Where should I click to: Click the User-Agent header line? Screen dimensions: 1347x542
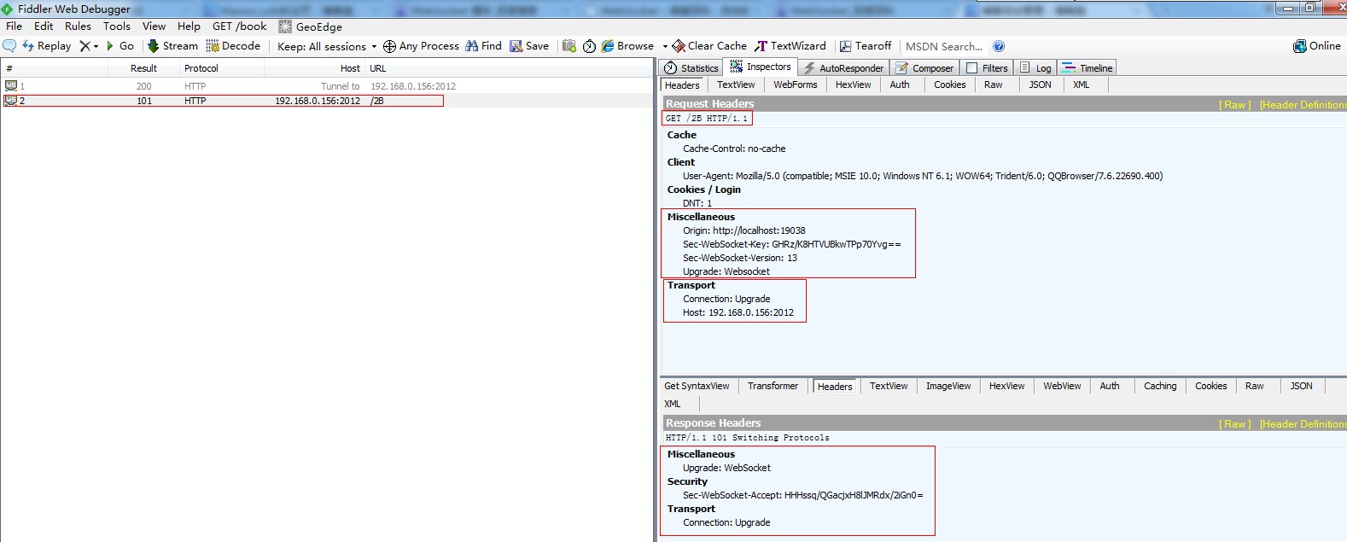coord(922,176)
